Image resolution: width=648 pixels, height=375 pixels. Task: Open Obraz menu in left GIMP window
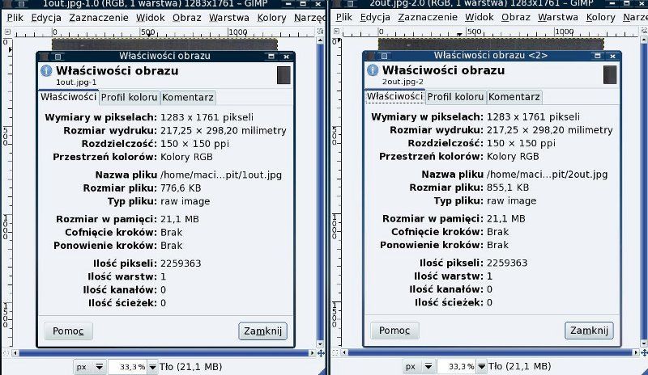point(187,18)
